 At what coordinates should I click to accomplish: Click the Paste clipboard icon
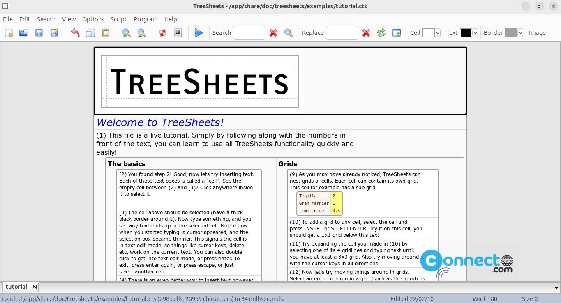106,33
